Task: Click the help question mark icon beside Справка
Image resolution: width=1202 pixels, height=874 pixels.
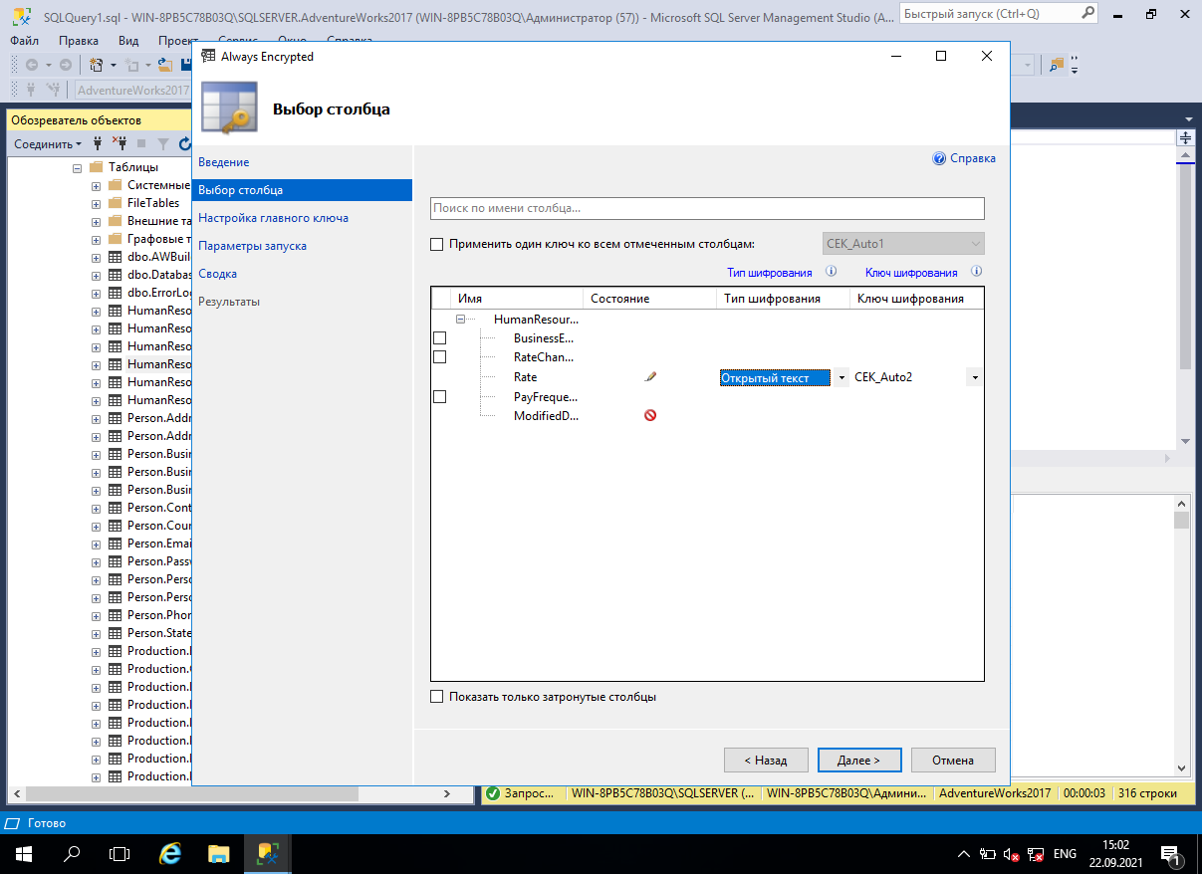Action: [938, 158]
